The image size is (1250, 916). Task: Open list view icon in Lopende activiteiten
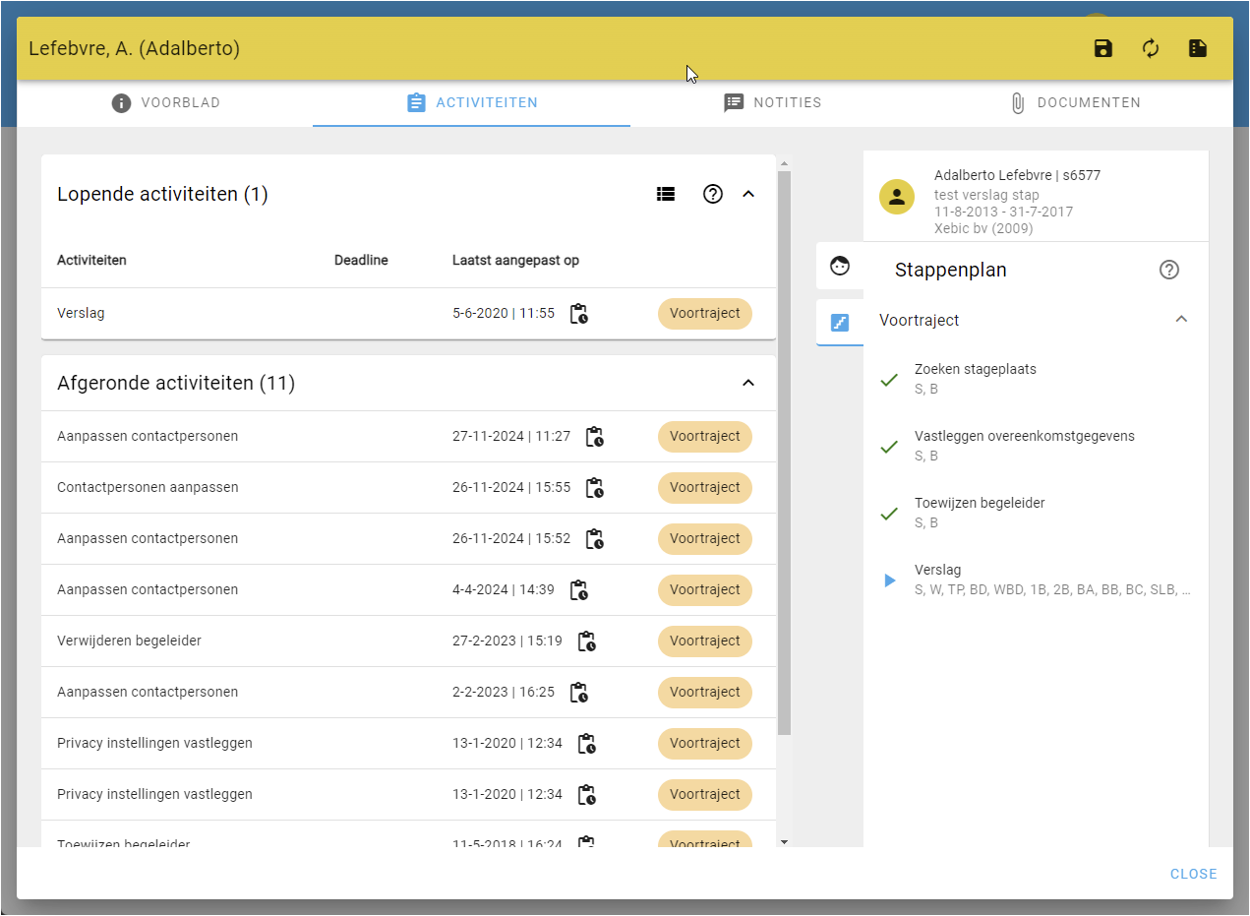666,194
